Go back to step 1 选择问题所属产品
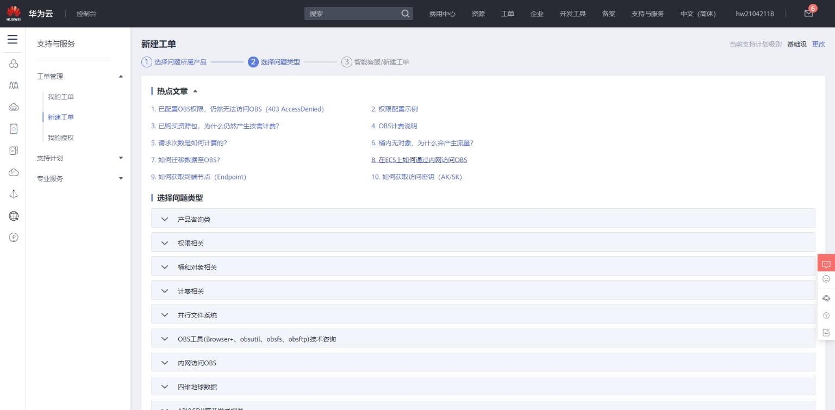This screenshot has width=835, height=410. pos(174,62)
